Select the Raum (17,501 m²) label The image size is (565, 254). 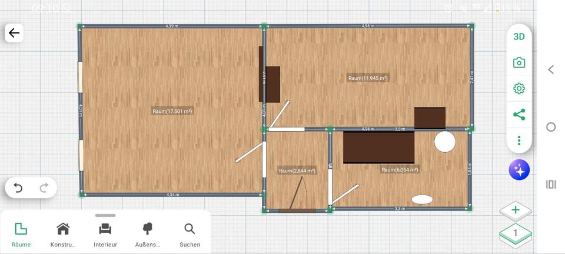(172, 111)
